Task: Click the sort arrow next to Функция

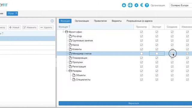Action: tap(69, 27)
